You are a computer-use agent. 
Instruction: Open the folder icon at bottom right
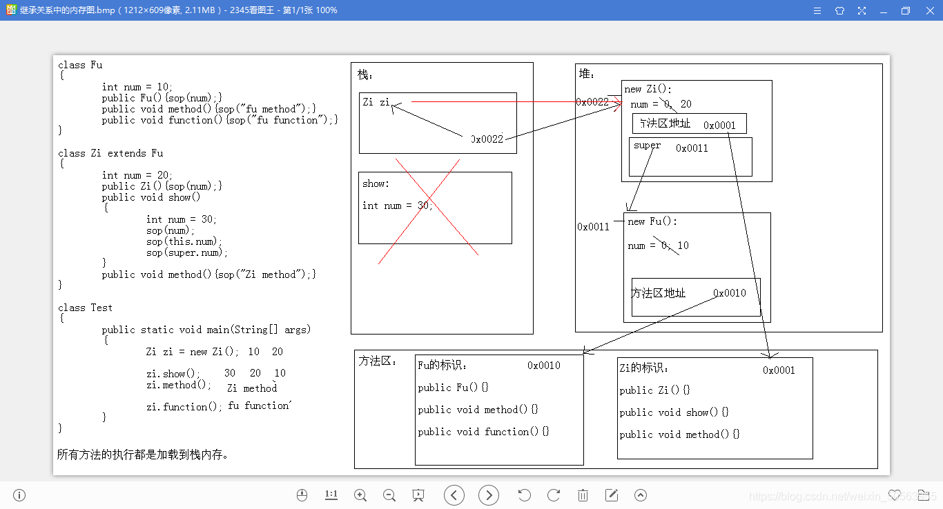coord(924,495)
